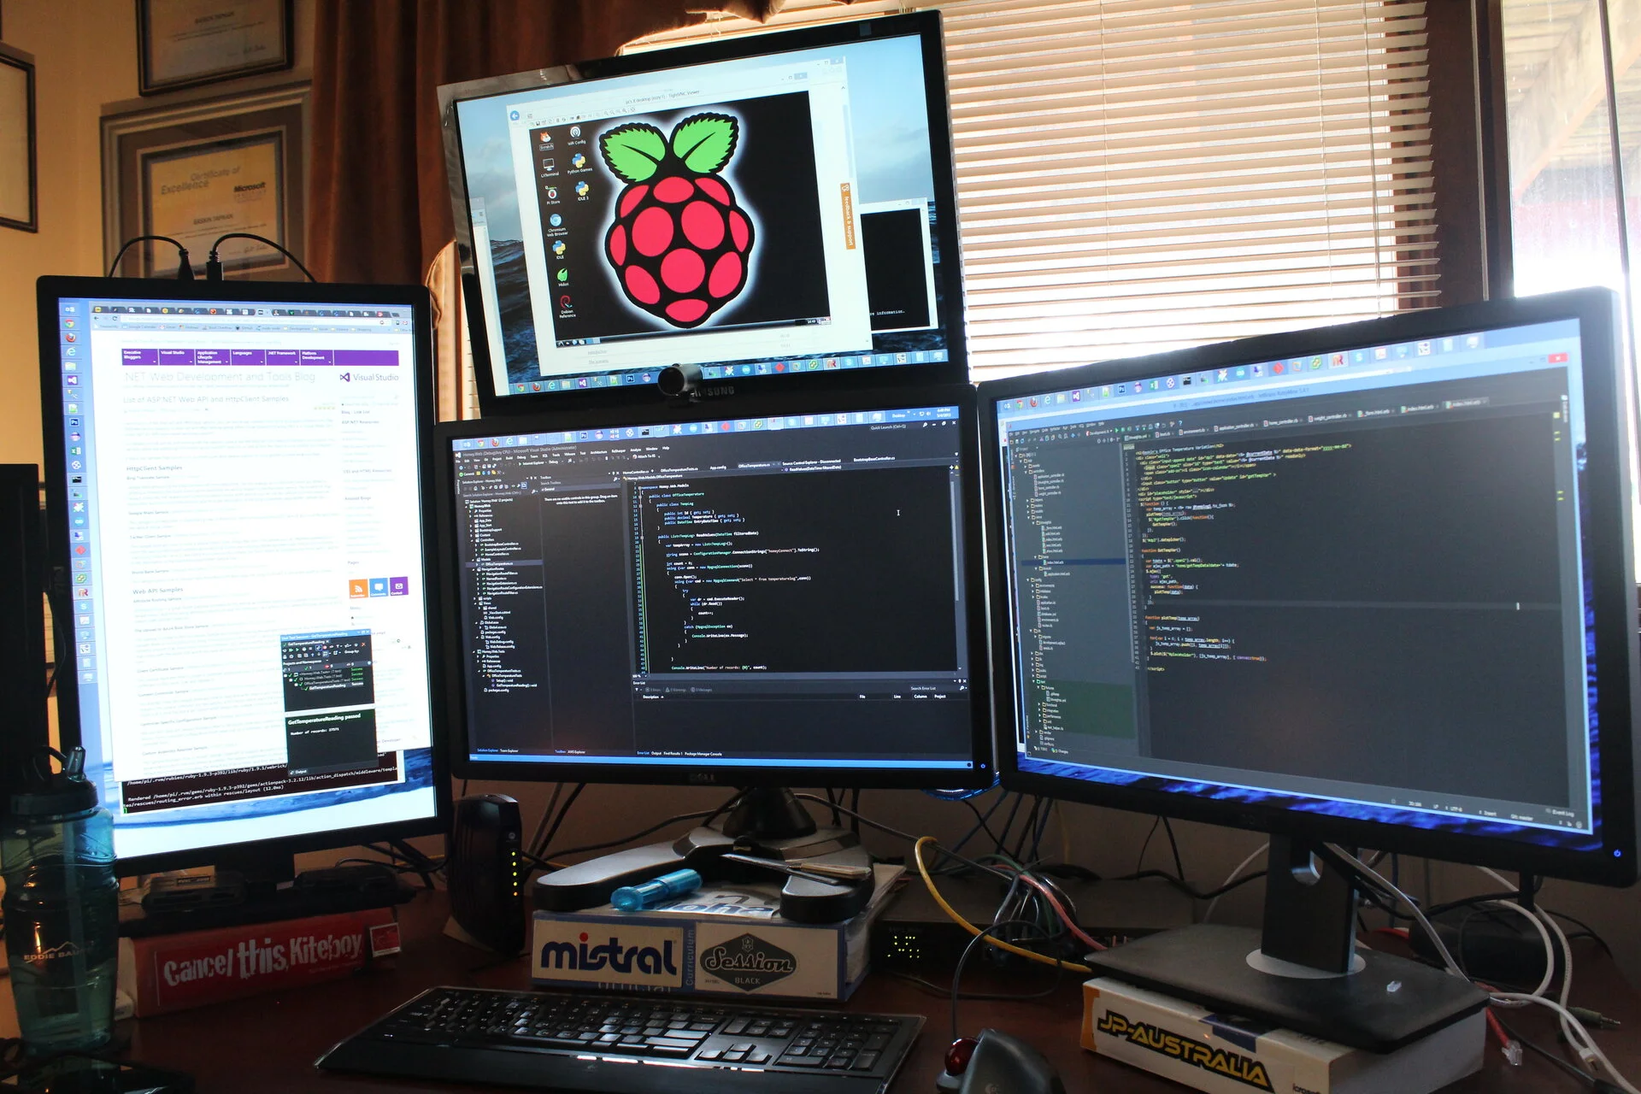The height and width of the screenshot is (1094, 1641).
Task: Click the Quick Launch search field
Action: coord(889,426)
